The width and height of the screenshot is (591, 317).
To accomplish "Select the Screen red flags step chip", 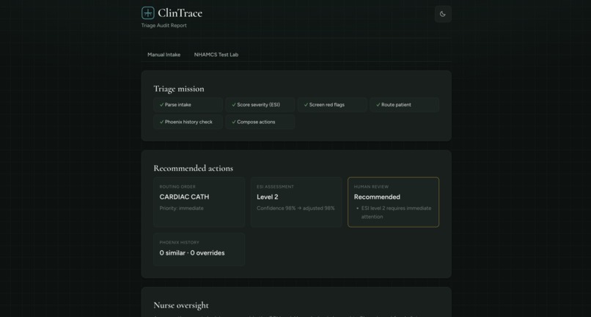I will point(332,105).
